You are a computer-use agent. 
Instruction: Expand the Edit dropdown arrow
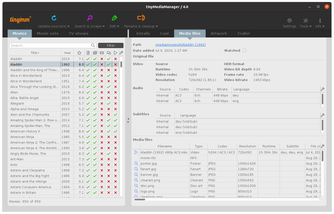pyautogui.click(x=118, y=26)
